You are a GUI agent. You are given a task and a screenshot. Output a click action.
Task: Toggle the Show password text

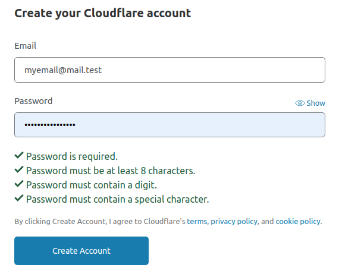(316, 103)
